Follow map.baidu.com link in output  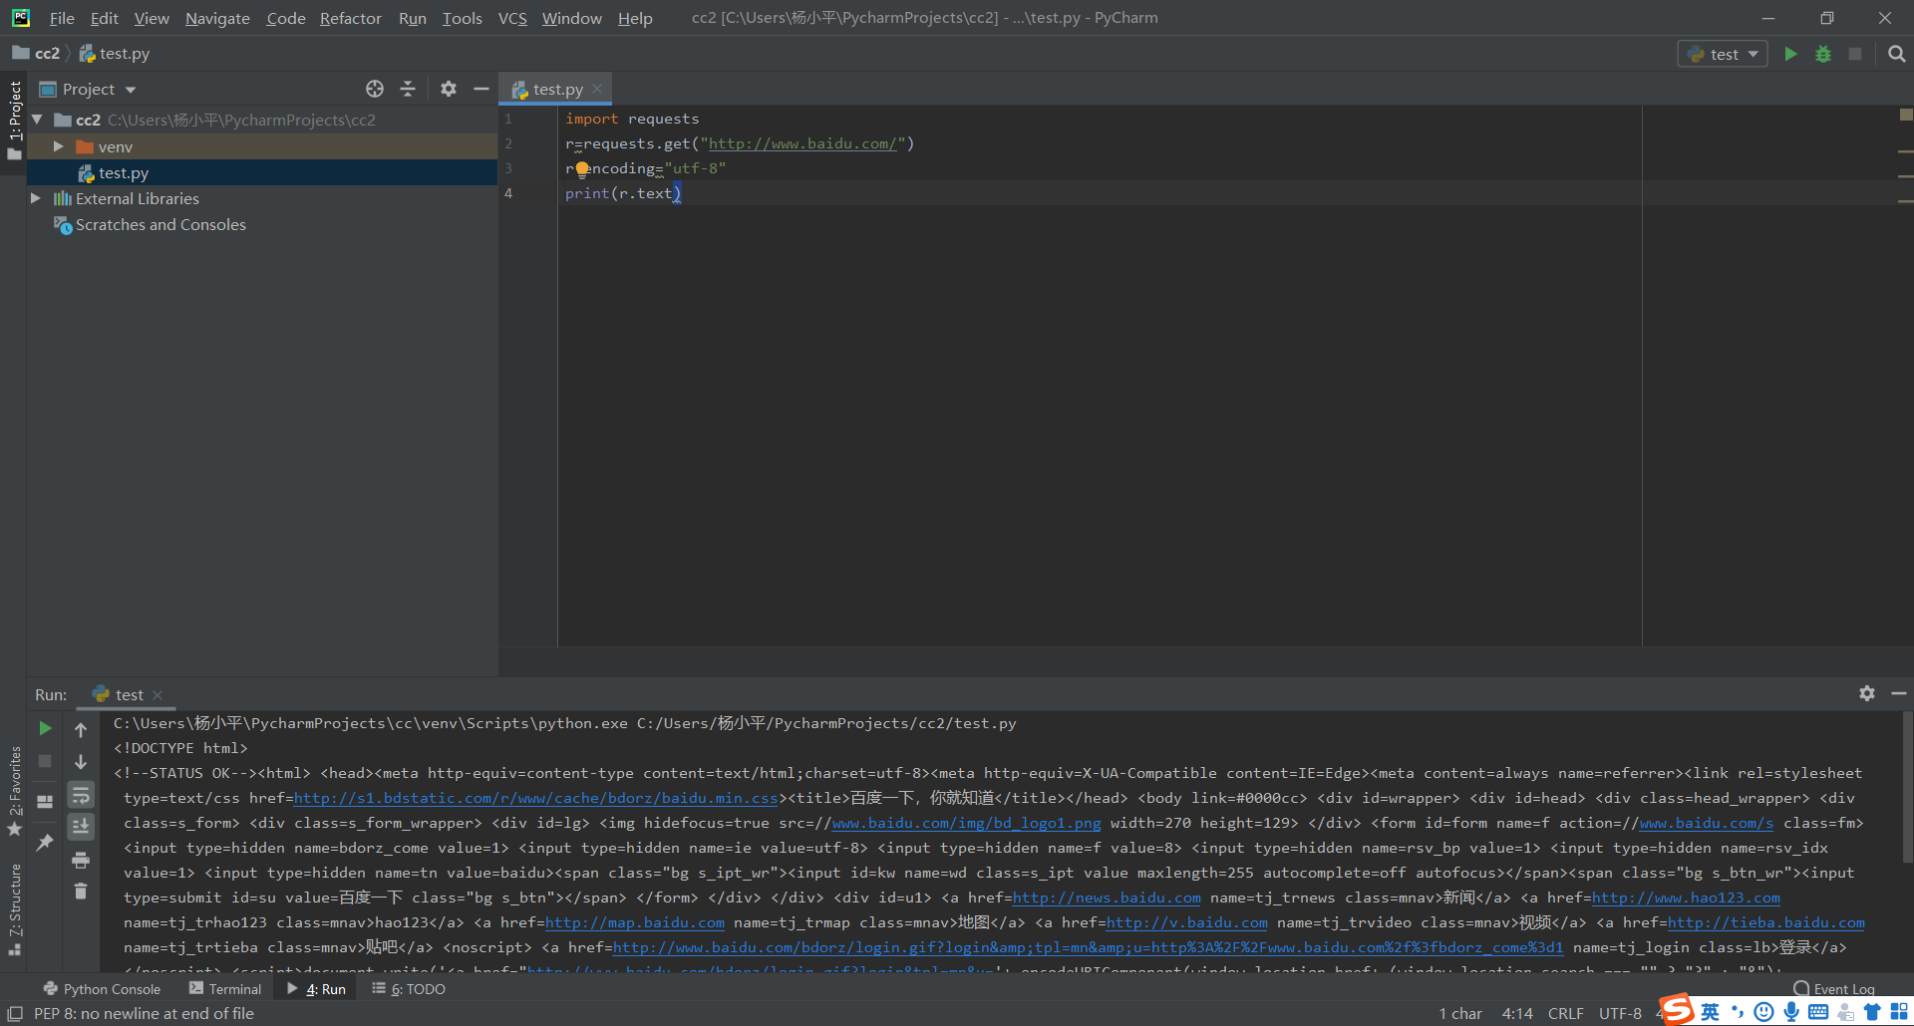point(635,922)
